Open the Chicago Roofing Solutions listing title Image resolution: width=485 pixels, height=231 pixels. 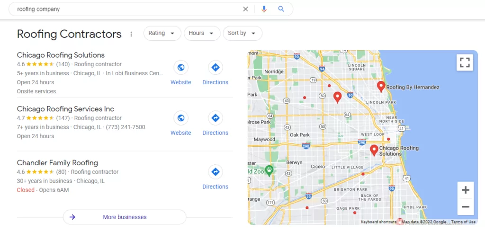[61, 55]
